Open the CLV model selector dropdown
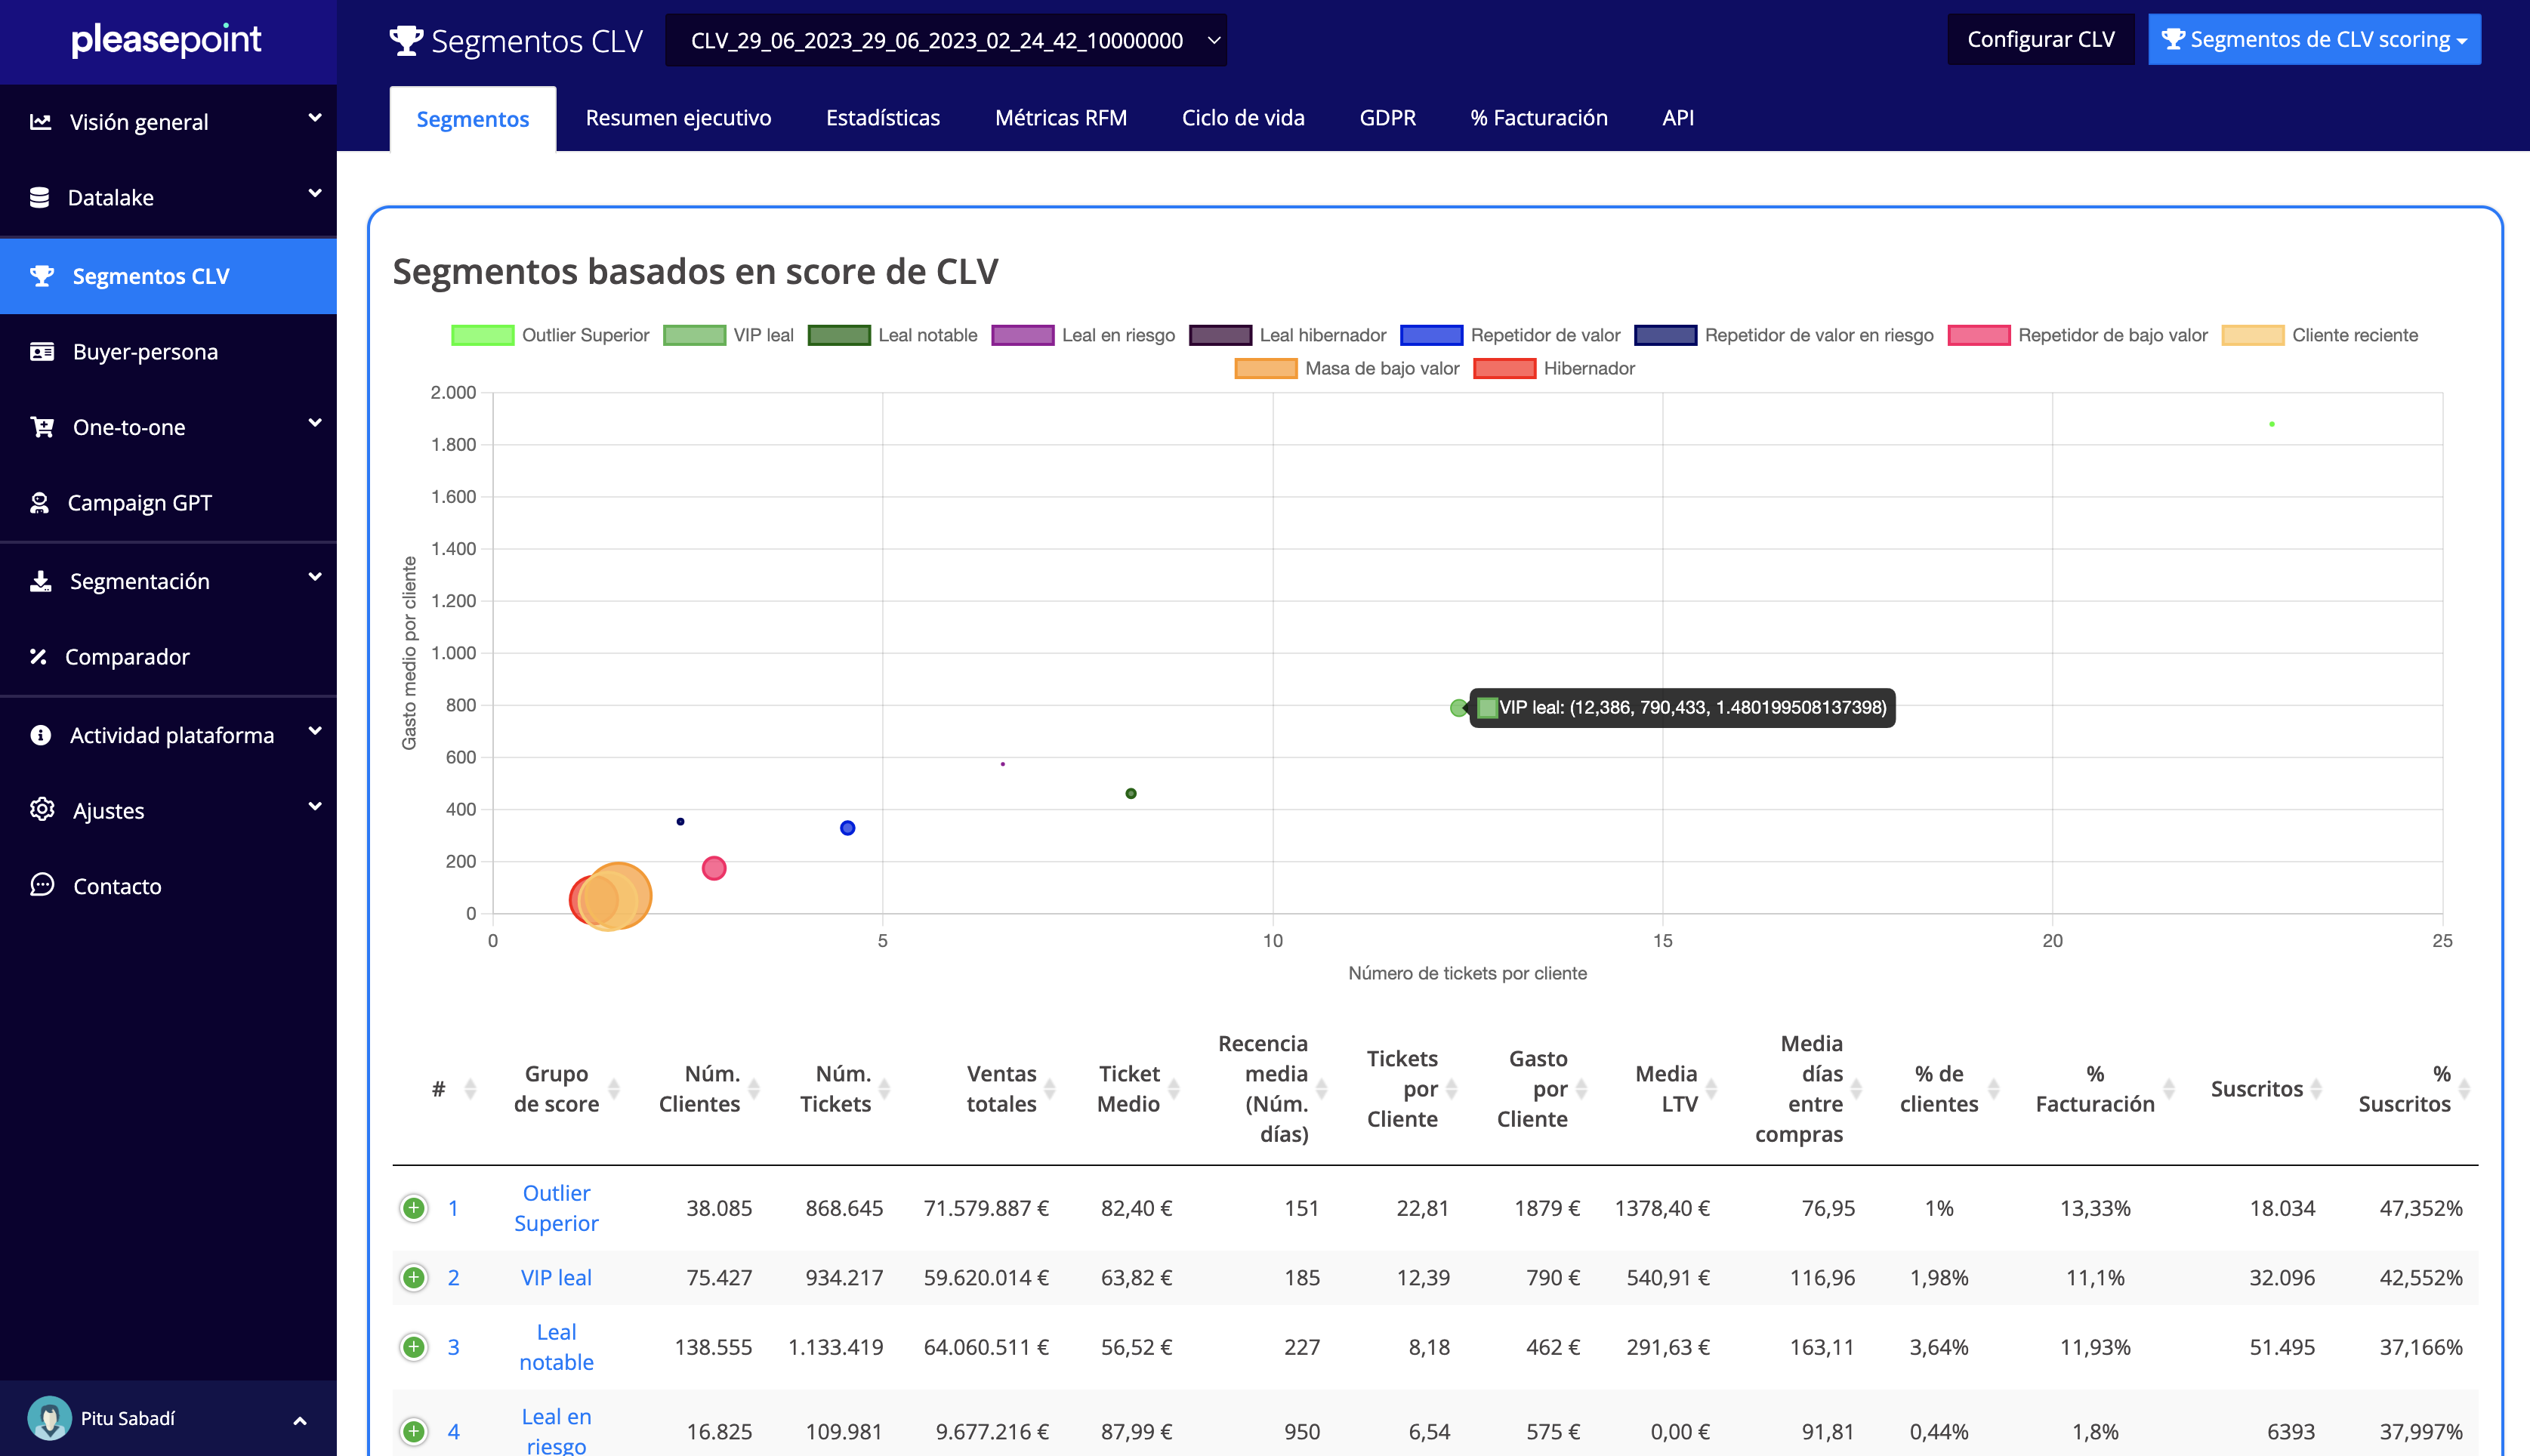This screenshot has width=2530, height=1456. (945, 40)
